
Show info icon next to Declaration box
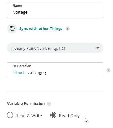click(108, 70)
